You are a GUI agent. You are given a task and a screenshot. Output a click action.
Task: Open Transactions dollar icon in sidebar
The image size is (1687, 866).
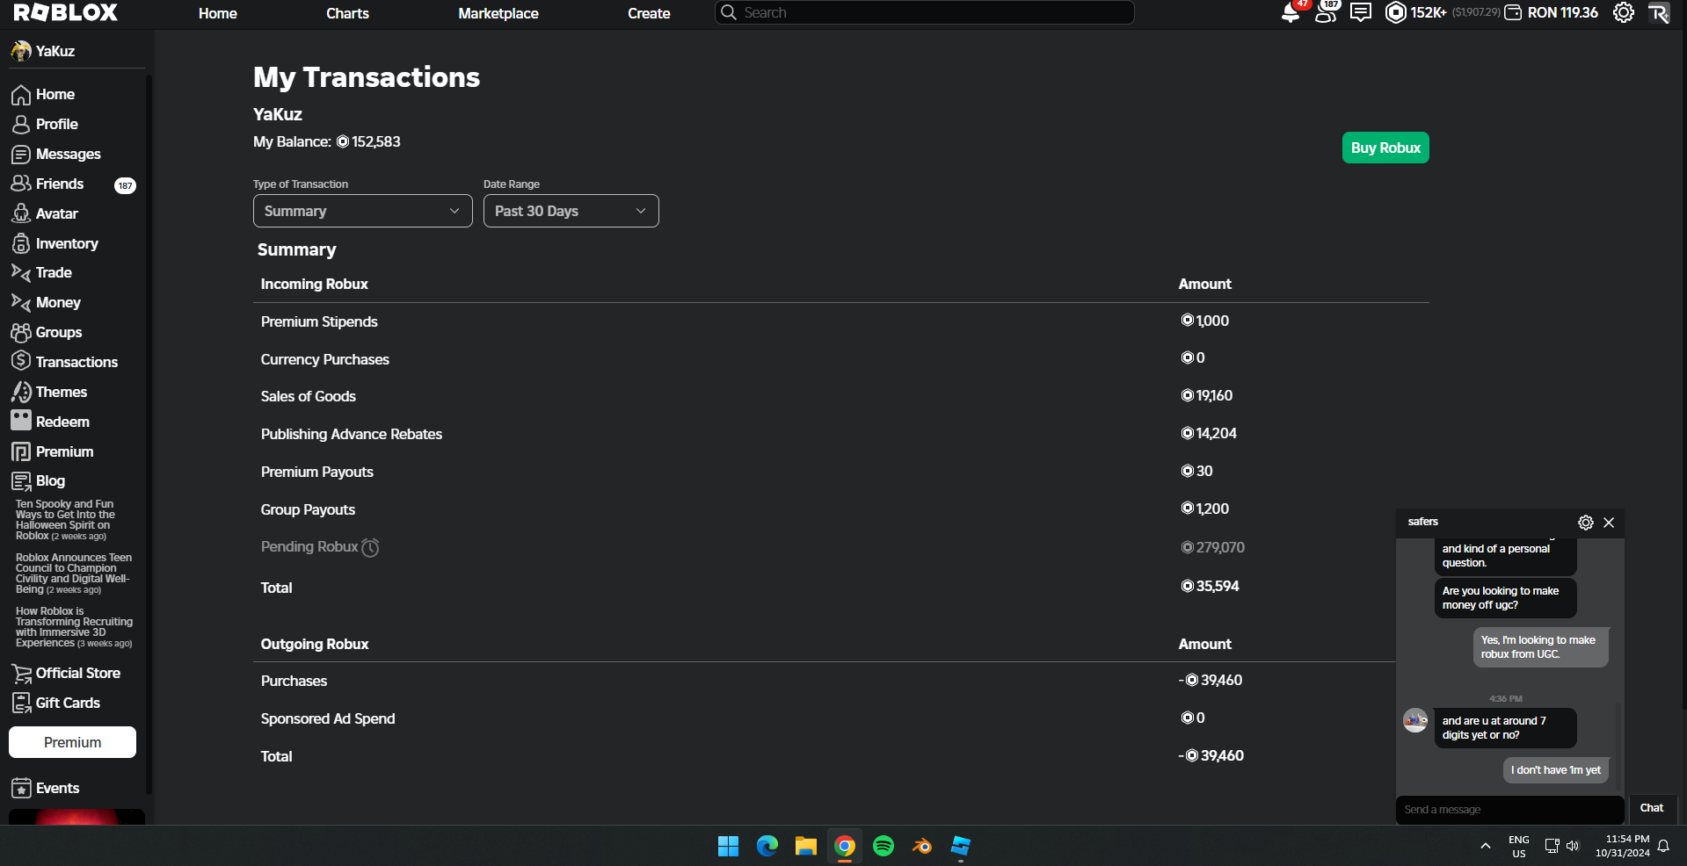21,361
